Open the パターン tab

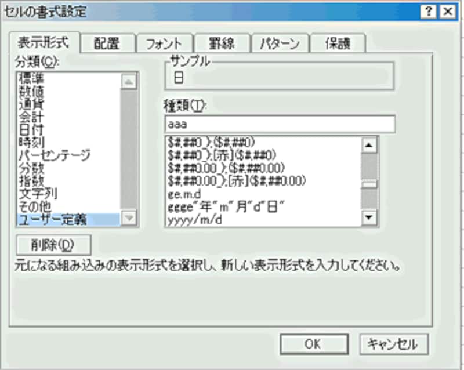(280, 43)
